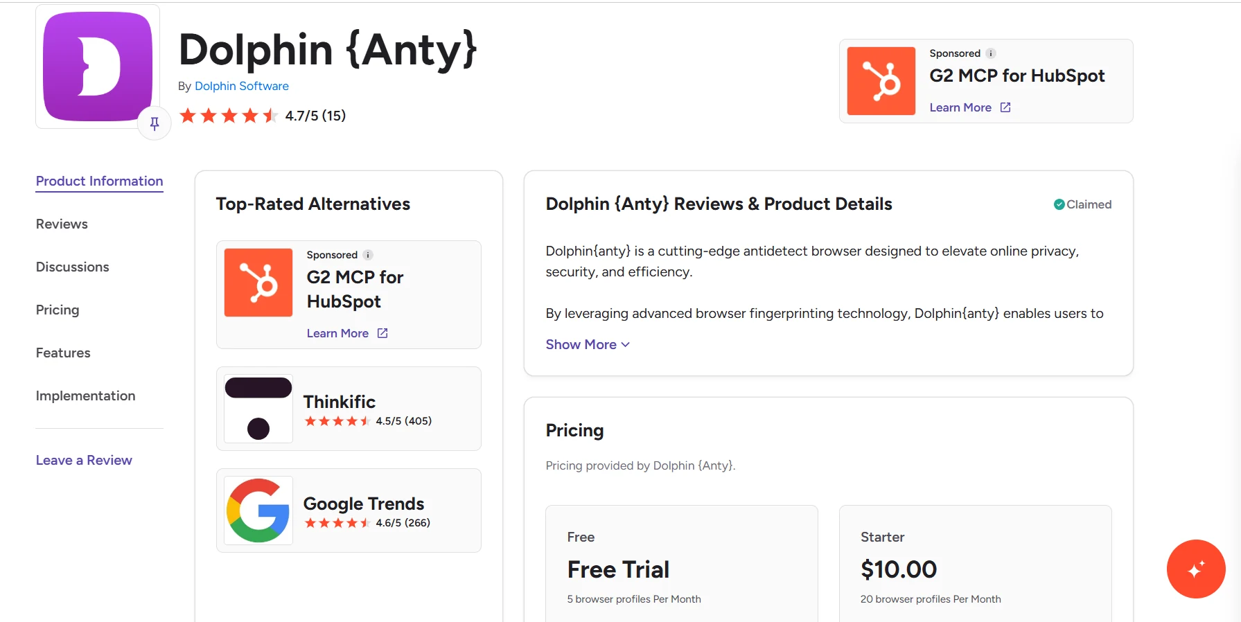Click '5 browser profiles Per Month' text
This screenshot has width=1241, height=622.
pos(634,599)
